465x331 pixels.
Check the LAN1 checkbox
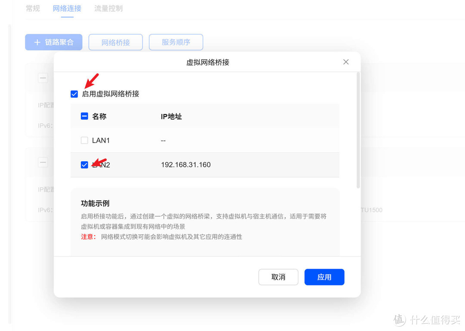pyautogui.click(x=84, y=140)
